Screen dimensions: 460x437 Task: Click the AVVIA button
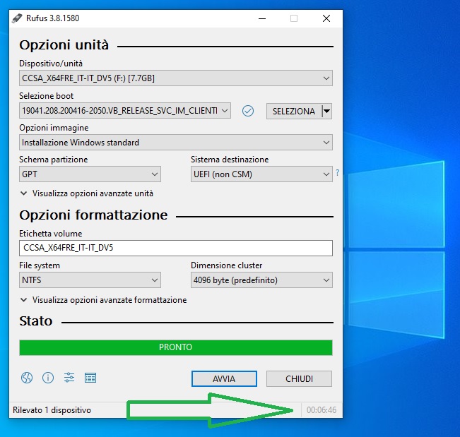pos(224,378)
